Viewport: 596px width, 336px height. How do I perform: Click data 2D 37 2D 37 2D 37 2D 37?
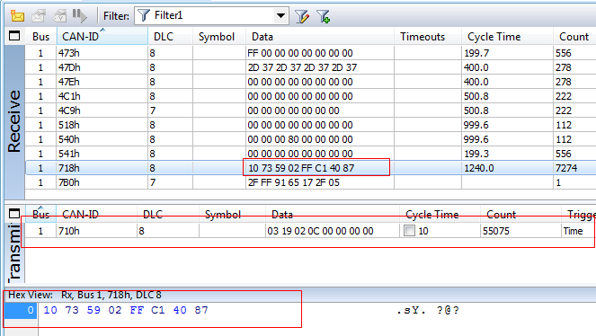tap(302, 67)
